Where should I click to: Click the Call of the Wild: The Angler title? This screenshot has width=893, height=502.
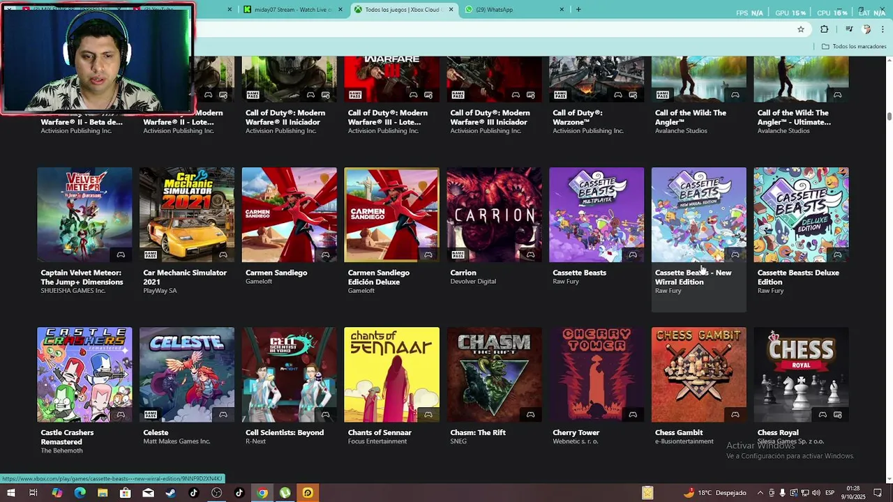(x=691, y=117)
